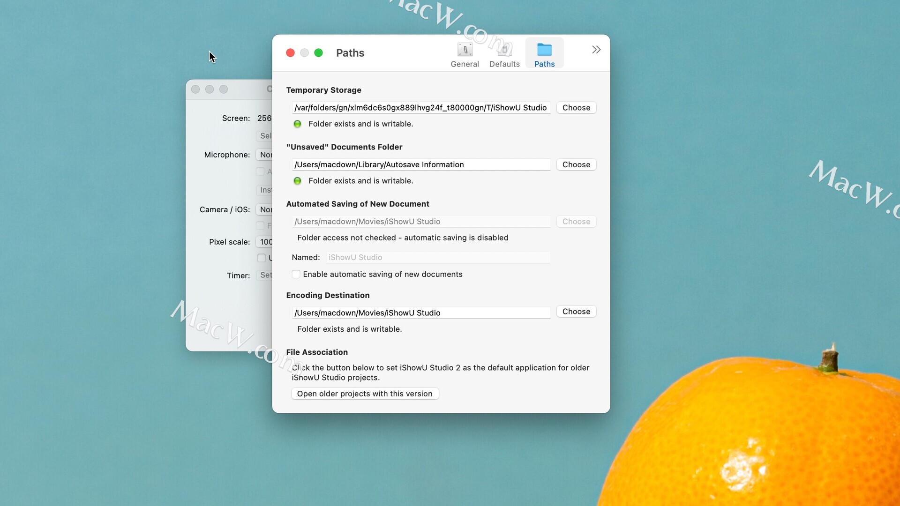Click the Temporary Storage heading
The image size is (900, 506).
[323, 90]
